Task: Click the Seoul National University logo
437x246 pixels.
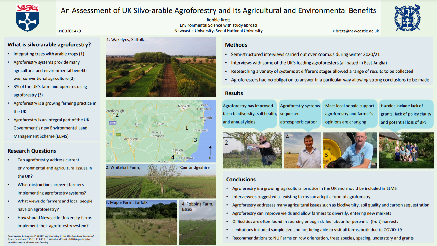Action: (x=407, y=17)
